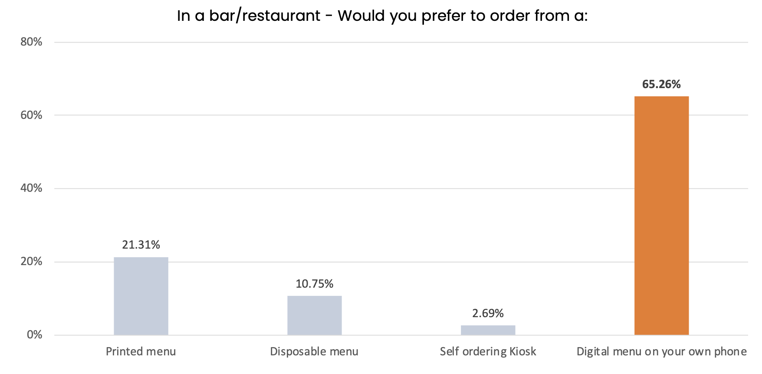This screenshot has width=762, height=374.
Task: Click the Disposable menu axis label
Action: [314, 351]
